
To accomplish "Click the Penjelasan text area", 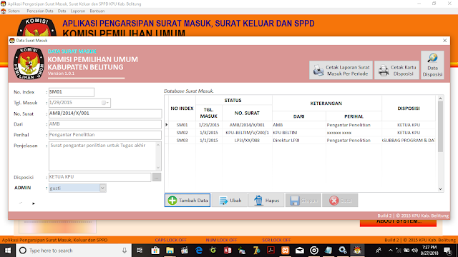I will pos(102,156).
